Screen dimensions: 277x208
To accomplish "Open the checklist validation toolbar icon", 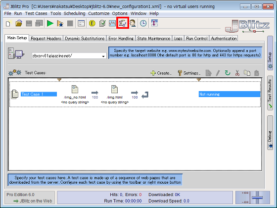I will tap(102, 23).
